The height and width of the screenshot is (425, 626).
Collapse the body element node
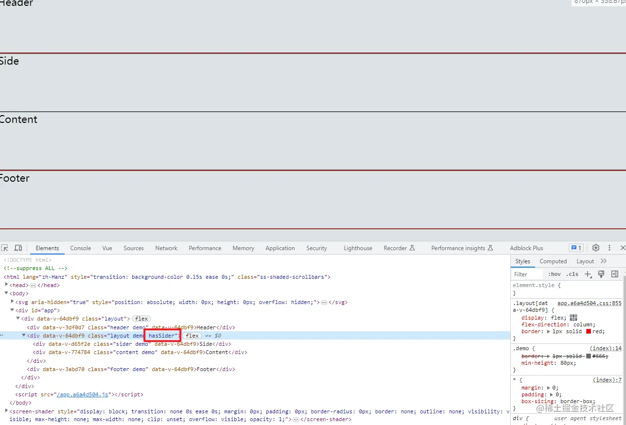[x=6, y=293]
